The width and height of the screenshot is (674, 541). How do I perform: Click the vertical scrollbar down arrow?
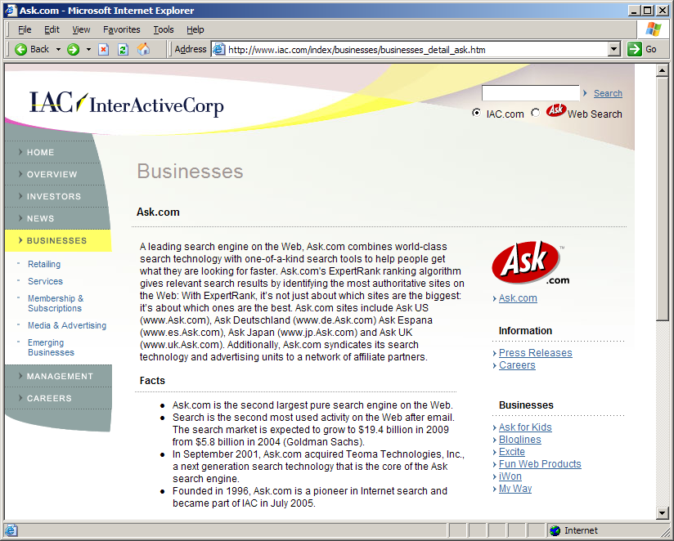(x=662, y=512)
